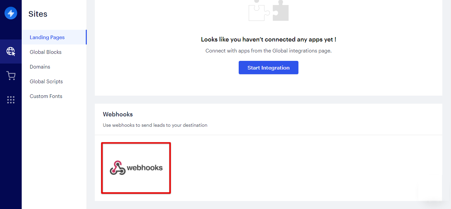Click the 'haven't connected any apps' message
The width and height of the screenshot is (451, 209).
click(268, 39)
